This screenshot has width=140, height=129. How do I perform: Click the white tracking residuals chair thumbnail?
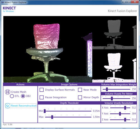click(x=114, y=66)
